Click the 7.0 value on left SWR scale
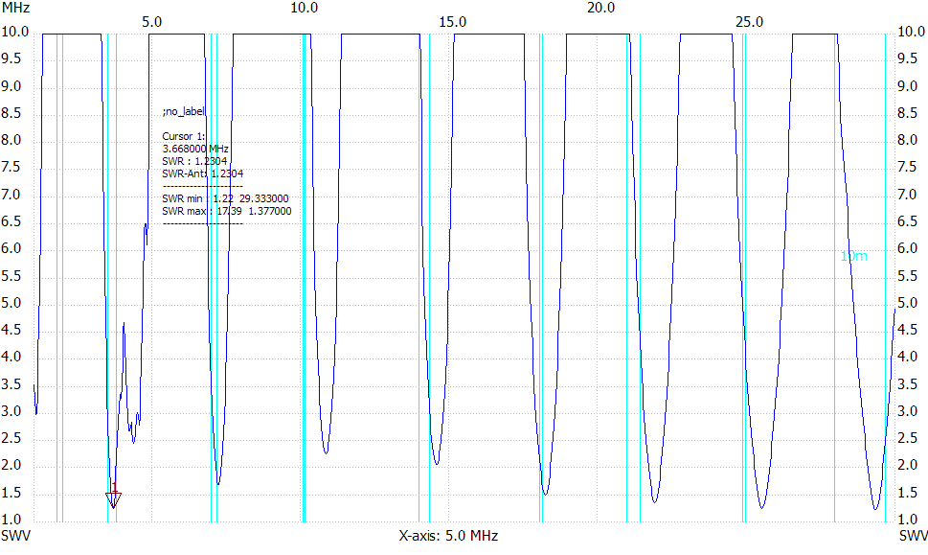The image size is (928, 555). point(15,195)
